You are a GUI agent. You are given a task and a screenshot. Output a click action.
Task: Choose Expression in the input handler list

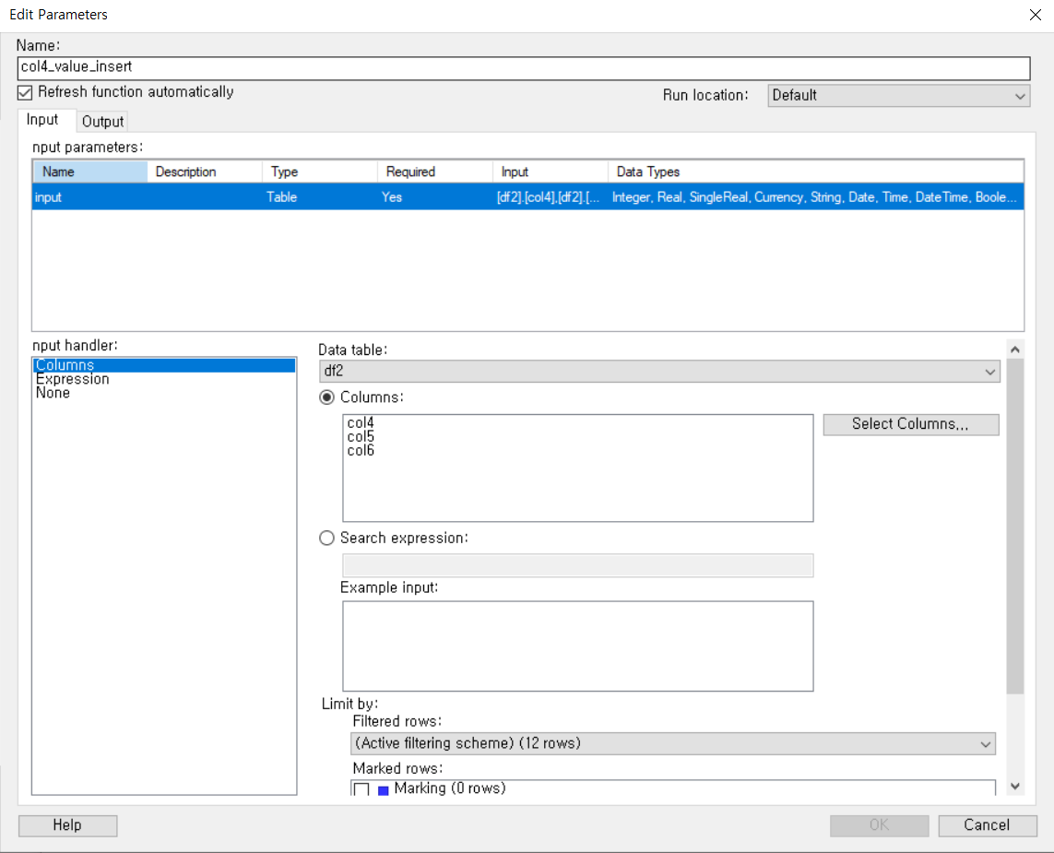click(73, 379)
